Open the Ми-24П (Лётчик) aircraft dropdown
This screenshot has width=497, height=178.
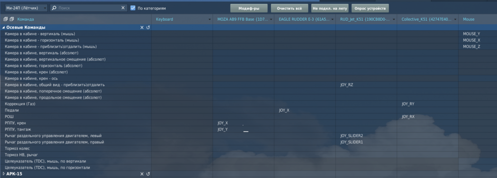[x=26, y=8]
